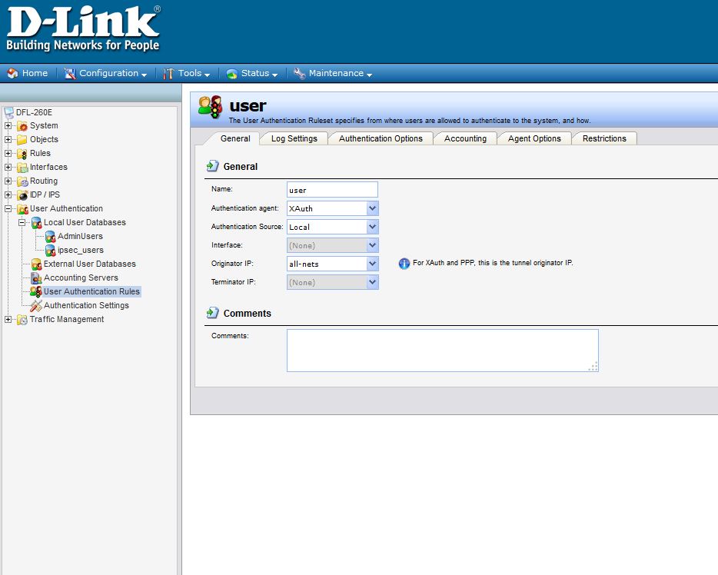The height and width of the screenshot is (575, 718).
Task: Collapse the User Authentication tree node
Action: (x=8, y=209)
